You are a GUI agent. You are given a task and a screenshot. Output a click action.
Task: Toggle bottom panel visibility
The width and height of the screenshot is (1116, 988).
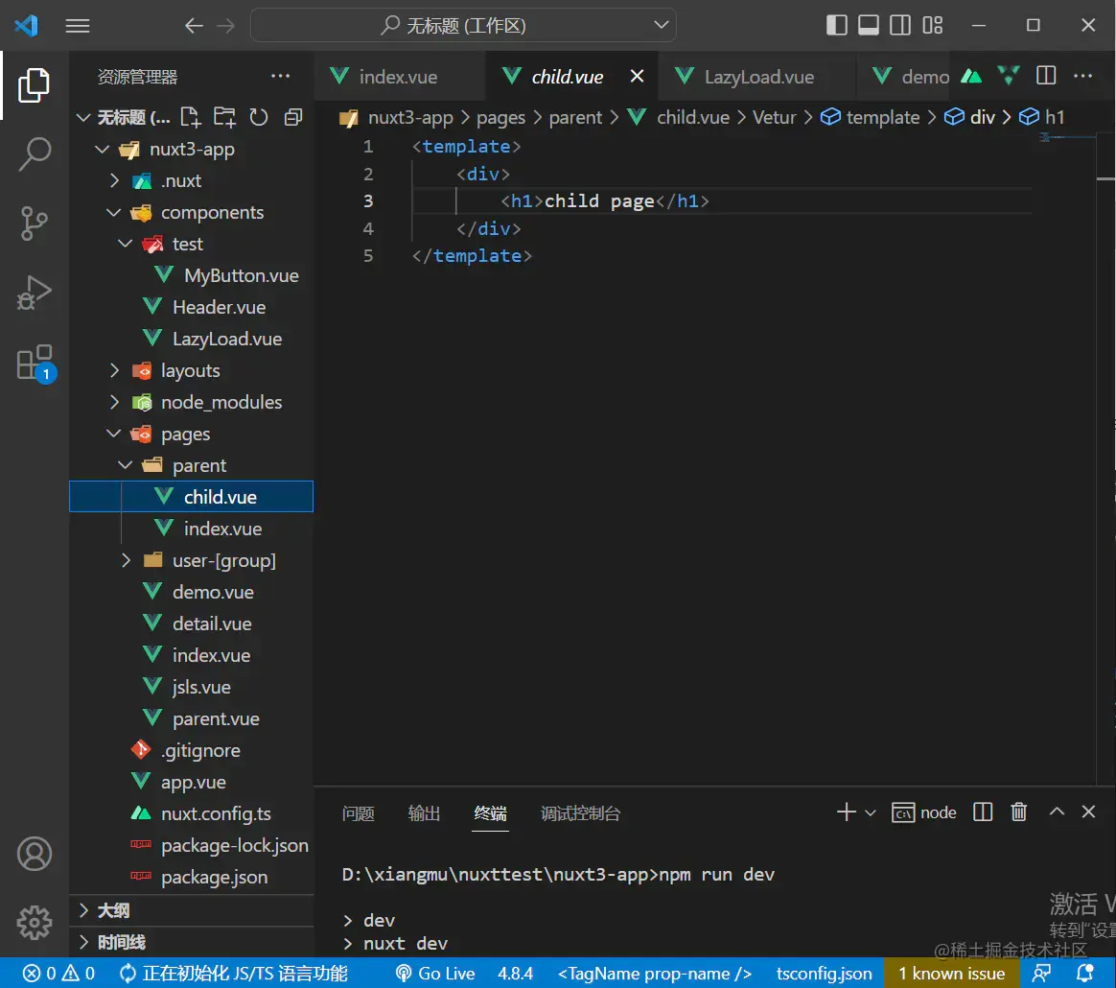point(869,26)
